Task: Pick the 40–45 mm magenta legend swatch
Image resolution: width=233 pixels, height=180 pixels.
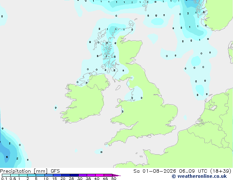Action: click(x=100, y=175)
